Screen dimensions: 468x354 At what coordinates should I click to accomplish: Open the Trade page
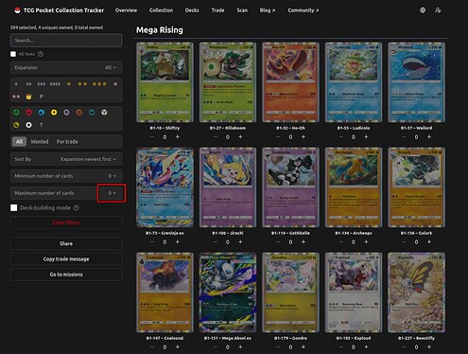[217, 10]
